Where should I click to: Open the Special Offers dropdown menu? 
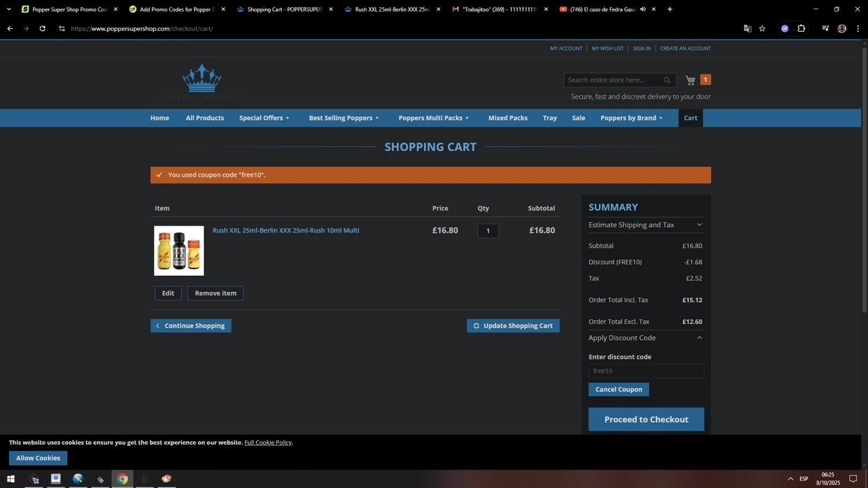coord(264,118)
